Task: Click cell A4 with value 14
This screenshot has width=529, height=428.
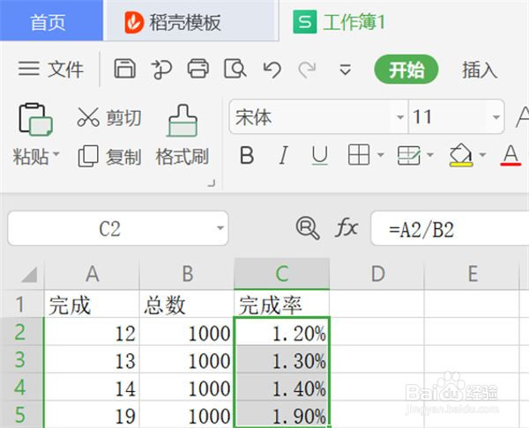Action: tap(92, 387)
